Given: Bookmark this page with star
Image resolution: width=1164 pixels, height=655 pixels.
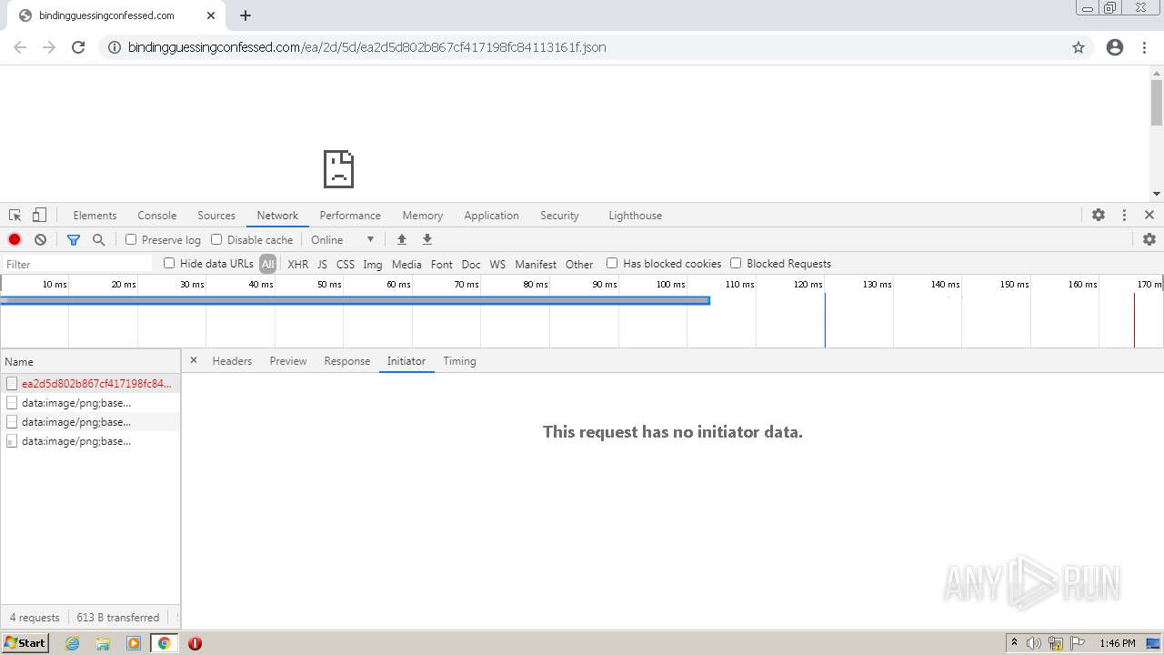Looking at the screenshot, I should click(x=1079, y=47).
